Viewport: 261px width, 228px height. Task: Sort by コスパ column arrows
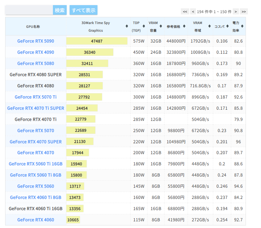tap(227, 26)
